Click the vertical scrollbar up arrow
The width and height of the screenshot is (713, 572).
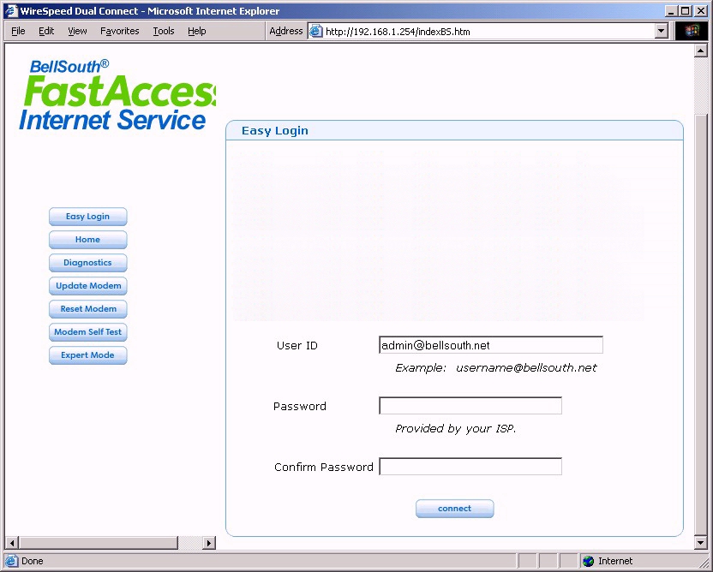point(700,51)
